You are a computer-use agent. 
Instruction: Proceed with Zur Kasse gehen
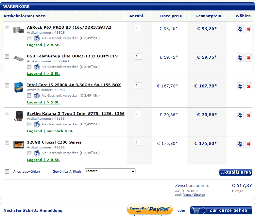(221, 210)
